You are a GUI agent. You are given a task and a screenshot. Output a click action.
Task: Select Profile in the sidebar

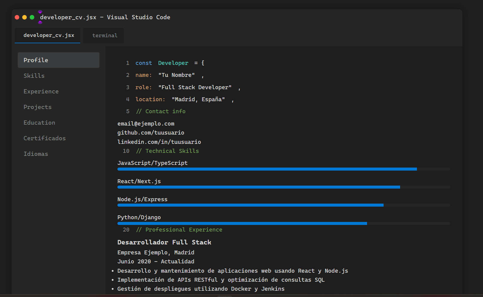(x=59, y=60)
